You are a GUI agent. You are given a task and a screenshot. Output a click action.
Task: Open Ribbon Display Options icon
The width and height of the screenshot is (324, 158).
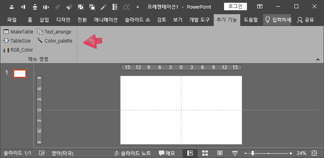coord(260,6)
